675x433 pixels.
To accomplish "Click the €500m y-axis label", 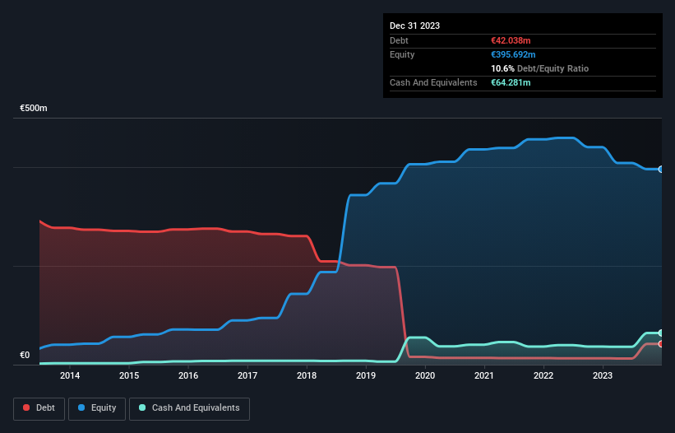I will pyautogui.click(x=34, y=108).
